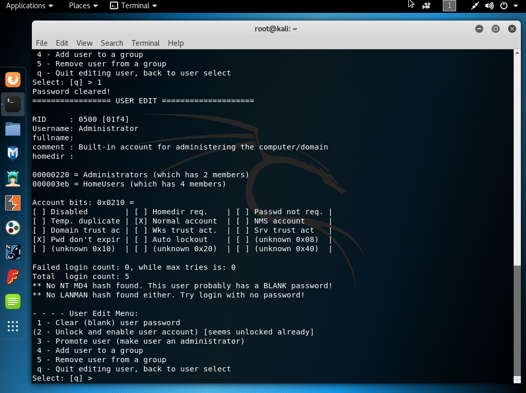Open the Files folder icon in dock
The height and width of the screenshot is (393, 526).
[13, 129]
